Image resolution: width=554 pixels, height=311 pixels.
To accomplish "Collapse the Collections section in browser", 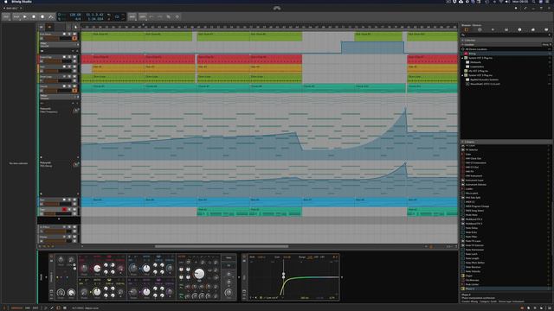I will tap(463, 41).
